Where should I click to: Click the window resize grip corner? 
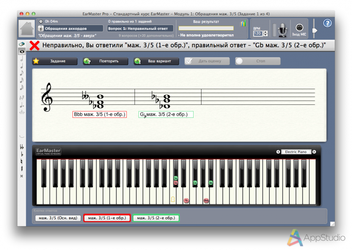coord(332,224)
